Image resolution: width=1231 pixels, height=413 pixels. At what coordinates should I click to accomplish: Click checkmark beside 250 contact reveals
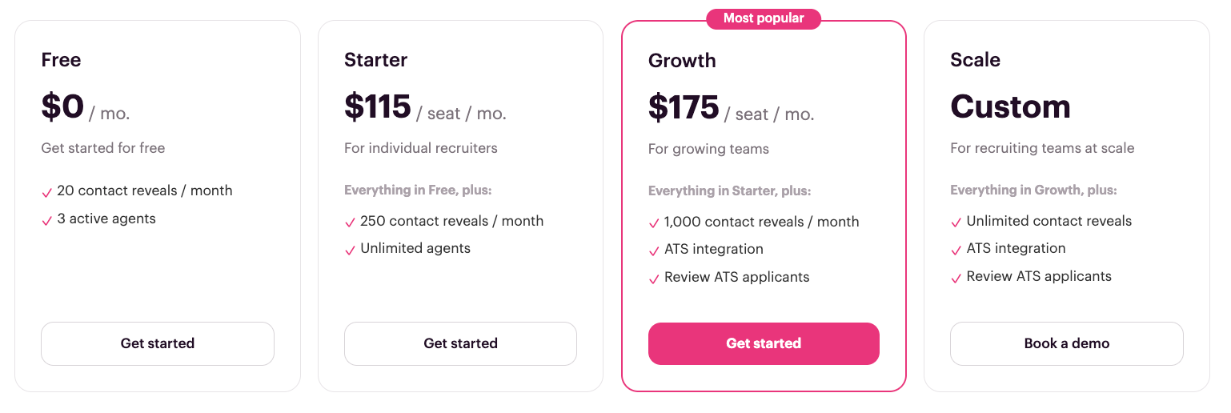350,223
